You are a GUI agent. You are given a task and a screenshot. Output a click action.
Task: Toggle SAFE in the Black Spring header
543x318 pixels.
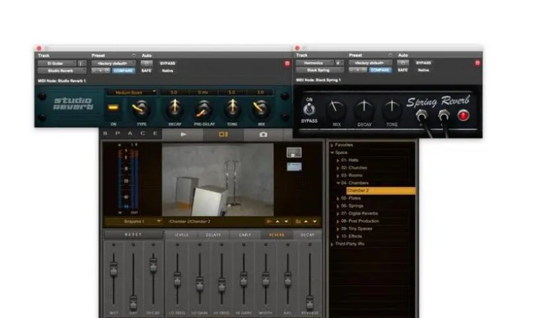point(403,70)
